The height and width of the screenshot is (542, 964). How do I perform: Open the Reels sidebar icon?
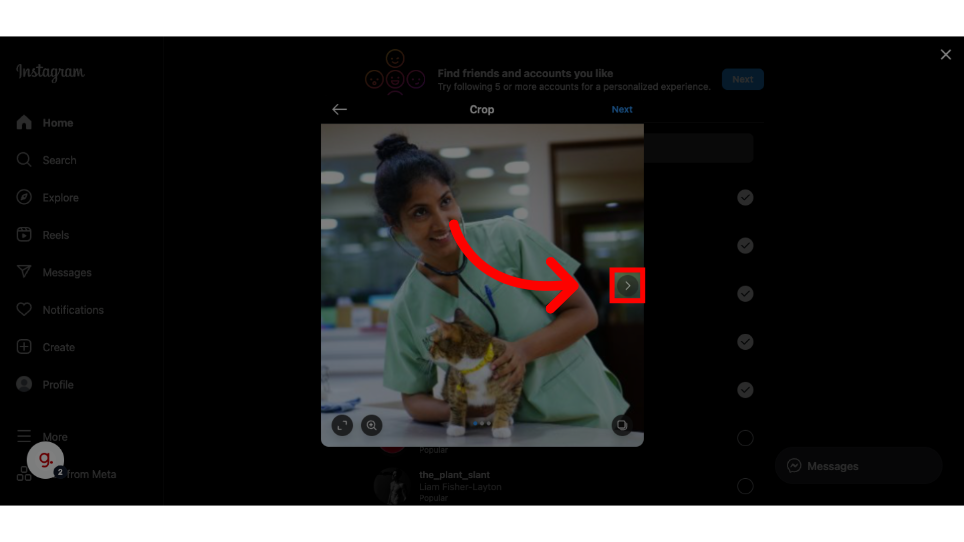(24, 234)
